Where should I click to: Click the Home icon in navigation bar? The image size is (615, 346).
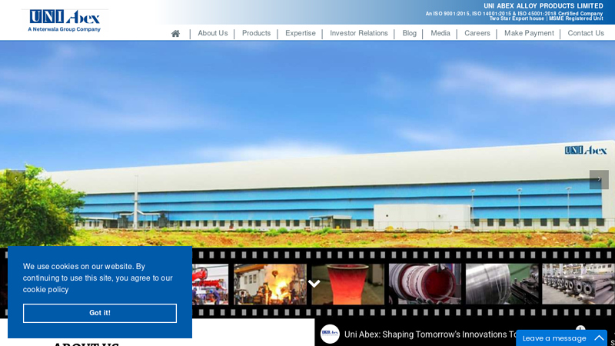click(x=176, y=34)
